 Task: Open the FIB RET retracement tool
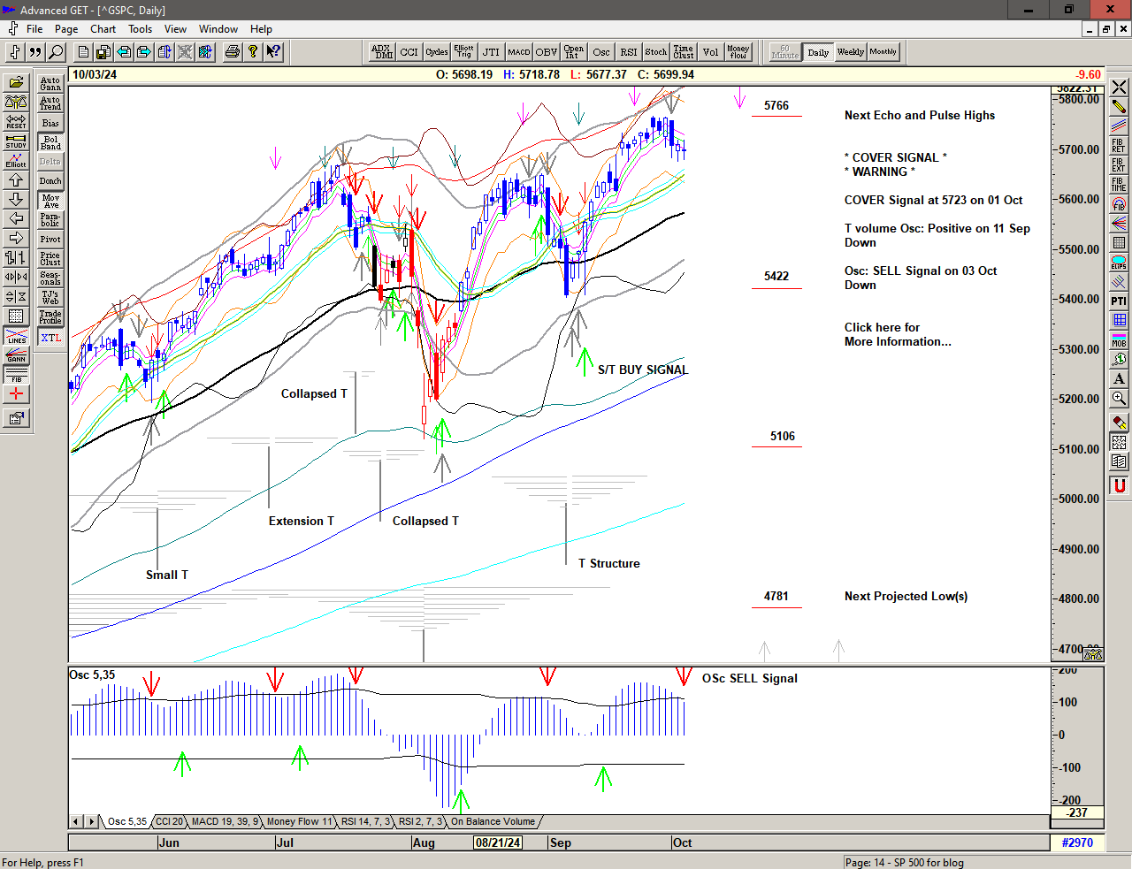coord(1119,145)
